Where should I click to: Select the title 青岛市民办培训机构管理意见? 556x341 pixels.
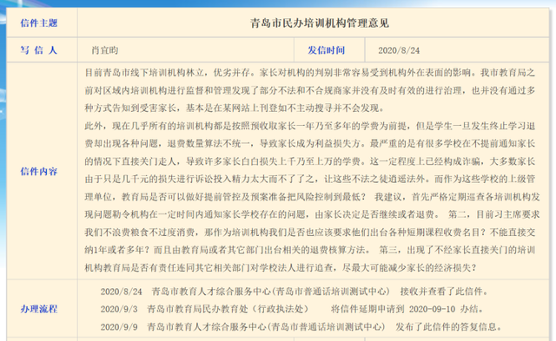(320, 23)
